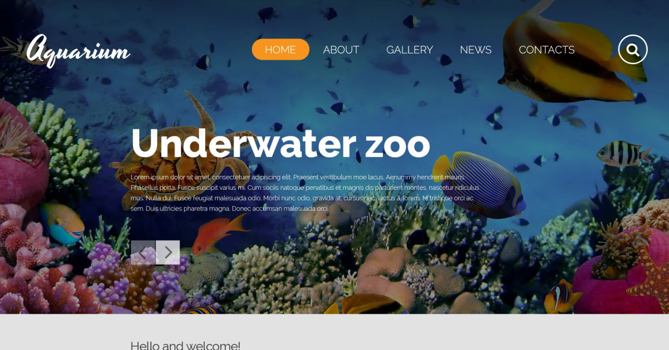Navigate to the GALLERY section
This screenshot has width=669, height=350.
click(x=410, y=50)
